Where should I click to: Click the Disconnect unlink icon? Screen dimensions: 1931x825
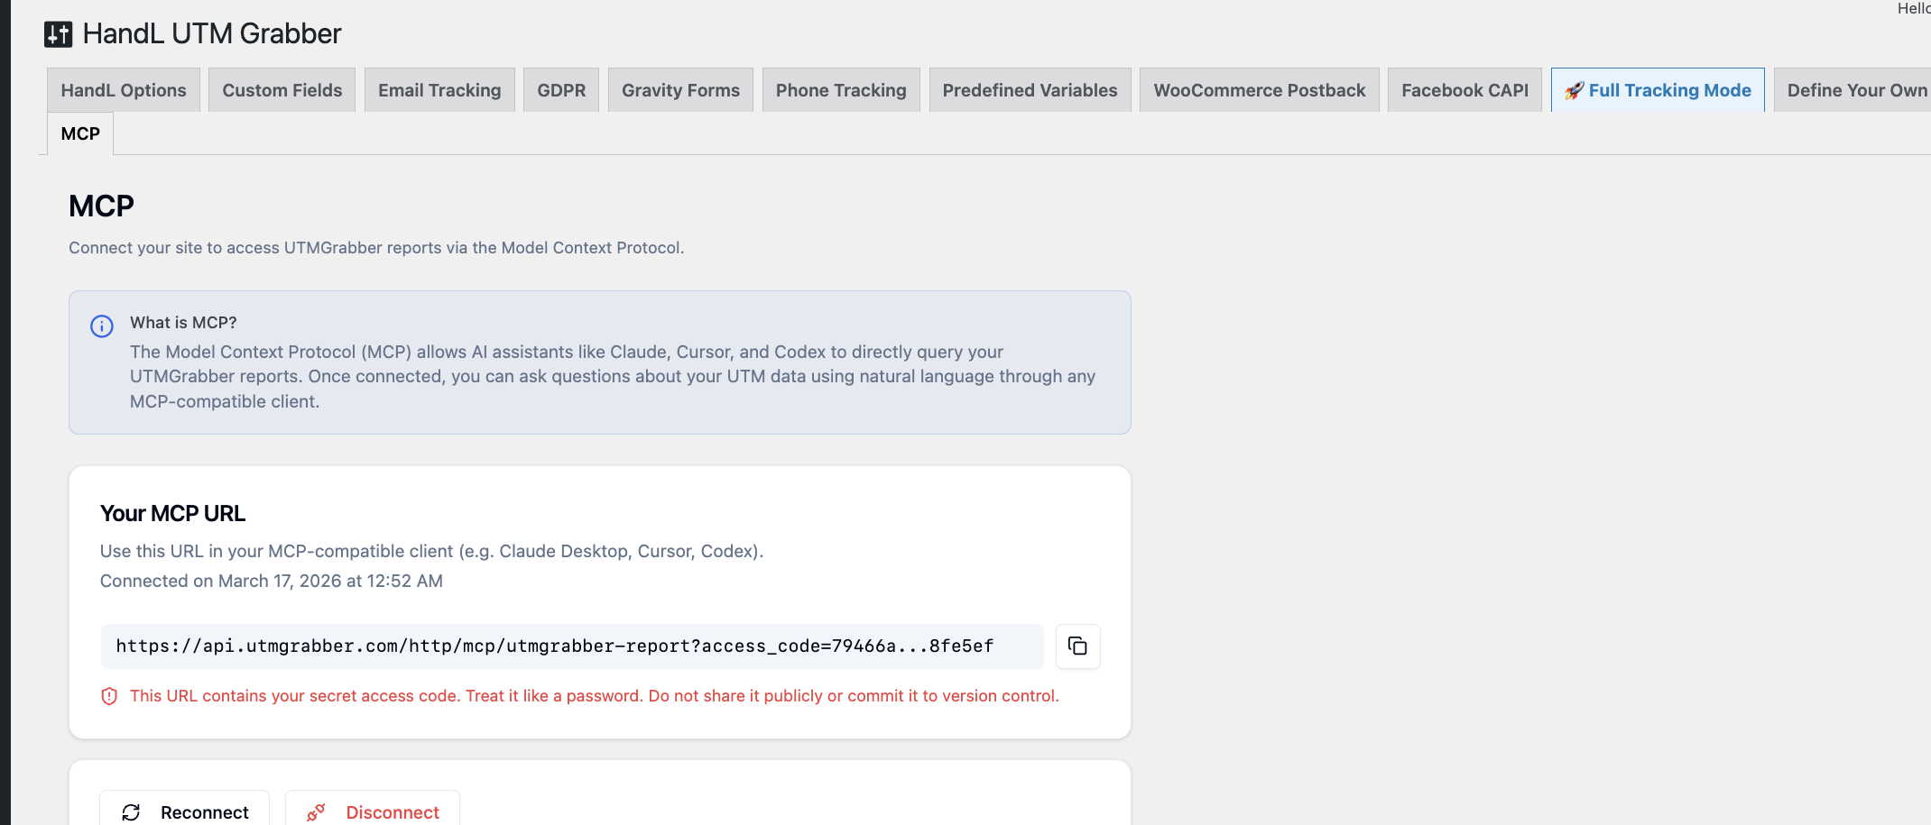coord(316,812)
